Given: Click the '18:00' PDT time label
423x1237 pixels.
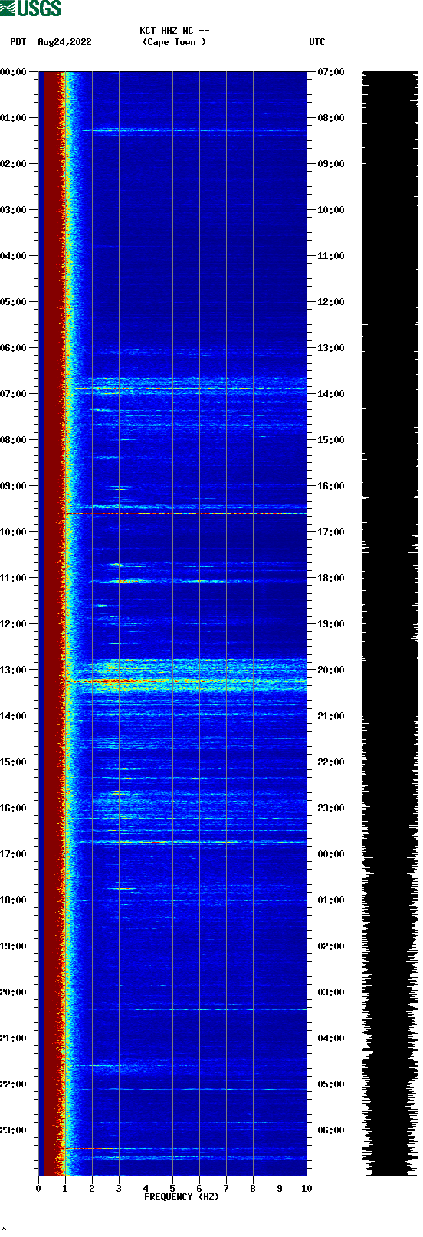Looking at the screenshot, I should point(13,900).
